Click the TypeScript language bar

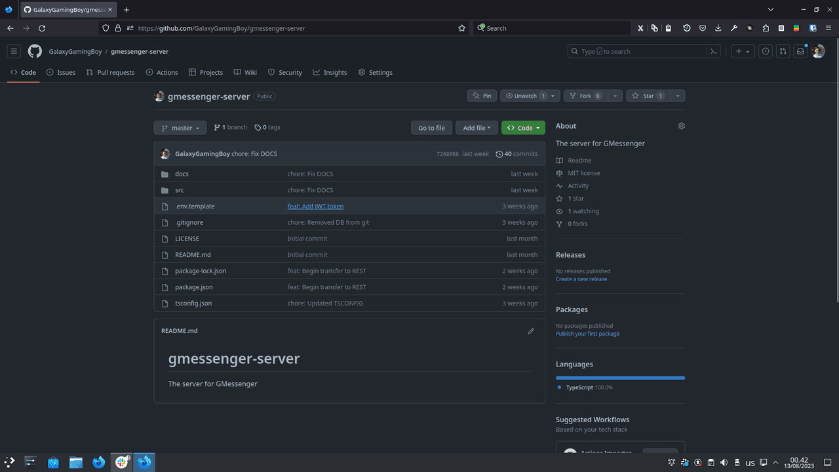click(620, 378)
